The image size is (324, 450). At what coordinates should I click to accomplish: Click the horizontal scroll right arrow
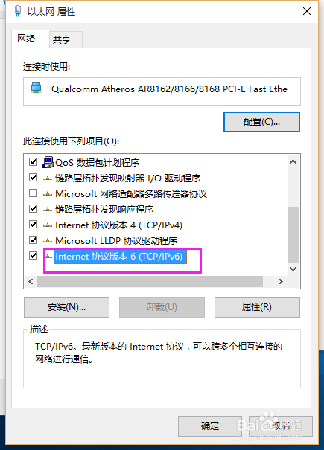tap(281, 282)
